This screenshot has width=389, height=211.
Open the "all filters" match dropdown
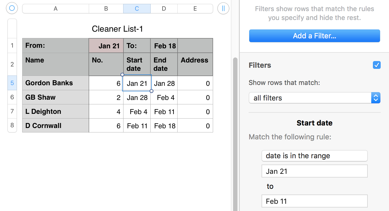point(314,98)
